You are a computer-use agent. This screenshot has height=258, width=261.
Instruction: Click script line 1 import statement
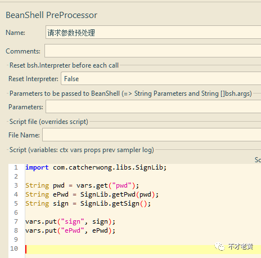96,167
